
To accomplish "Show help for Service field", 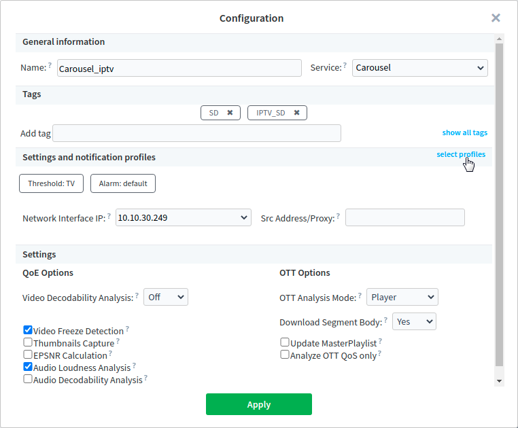I will point(345,65).
